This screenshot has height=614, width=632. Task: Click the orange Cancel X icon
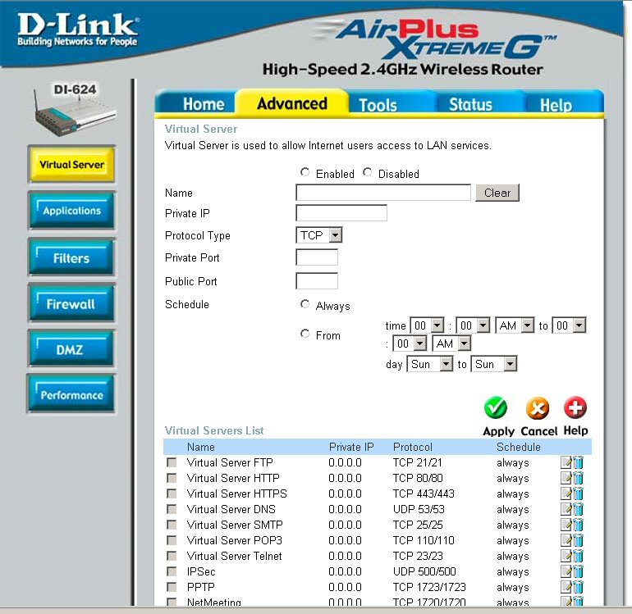click(538, 408)
